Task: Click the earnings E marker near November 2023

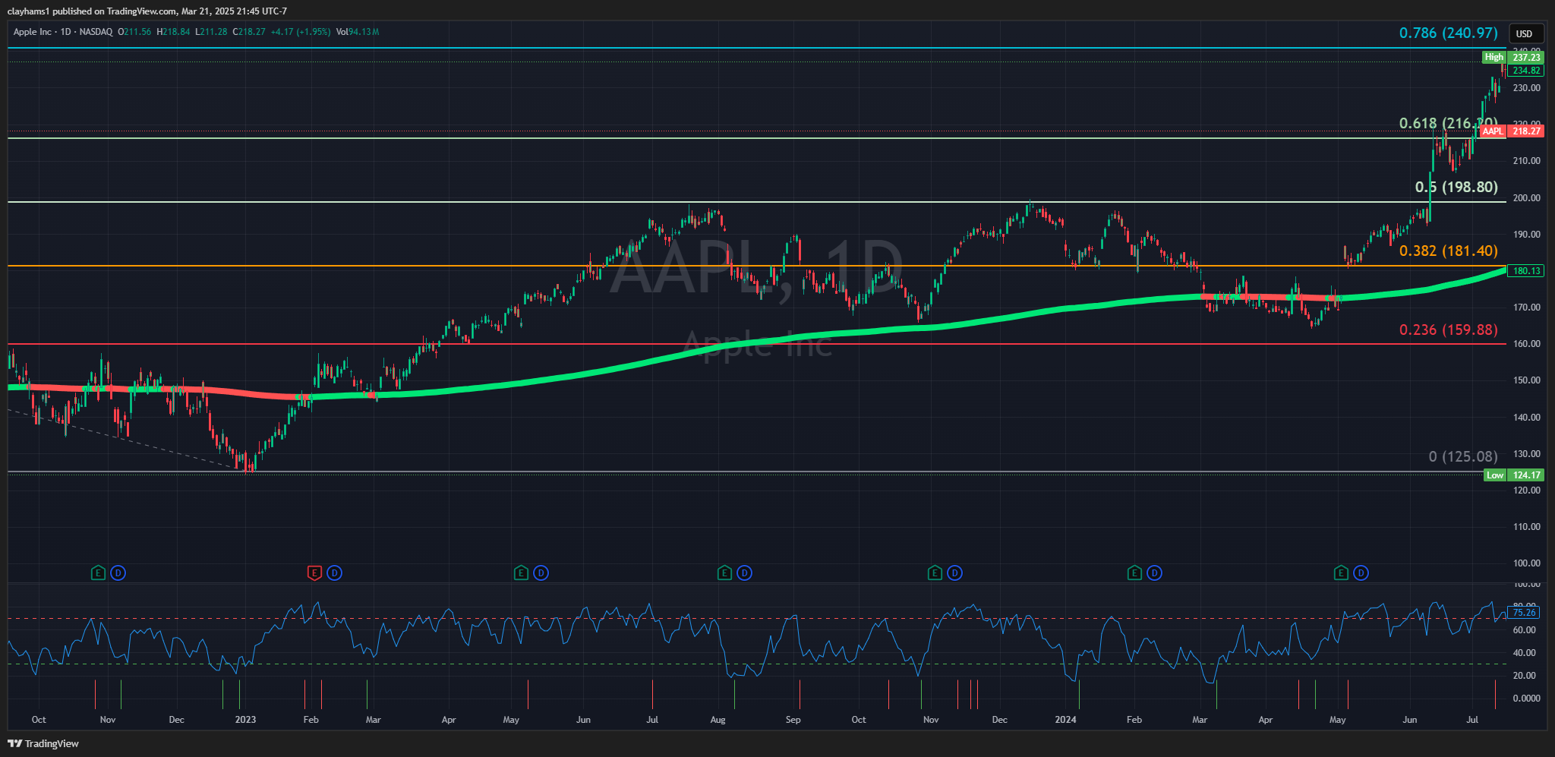Action: pos(935,573)
